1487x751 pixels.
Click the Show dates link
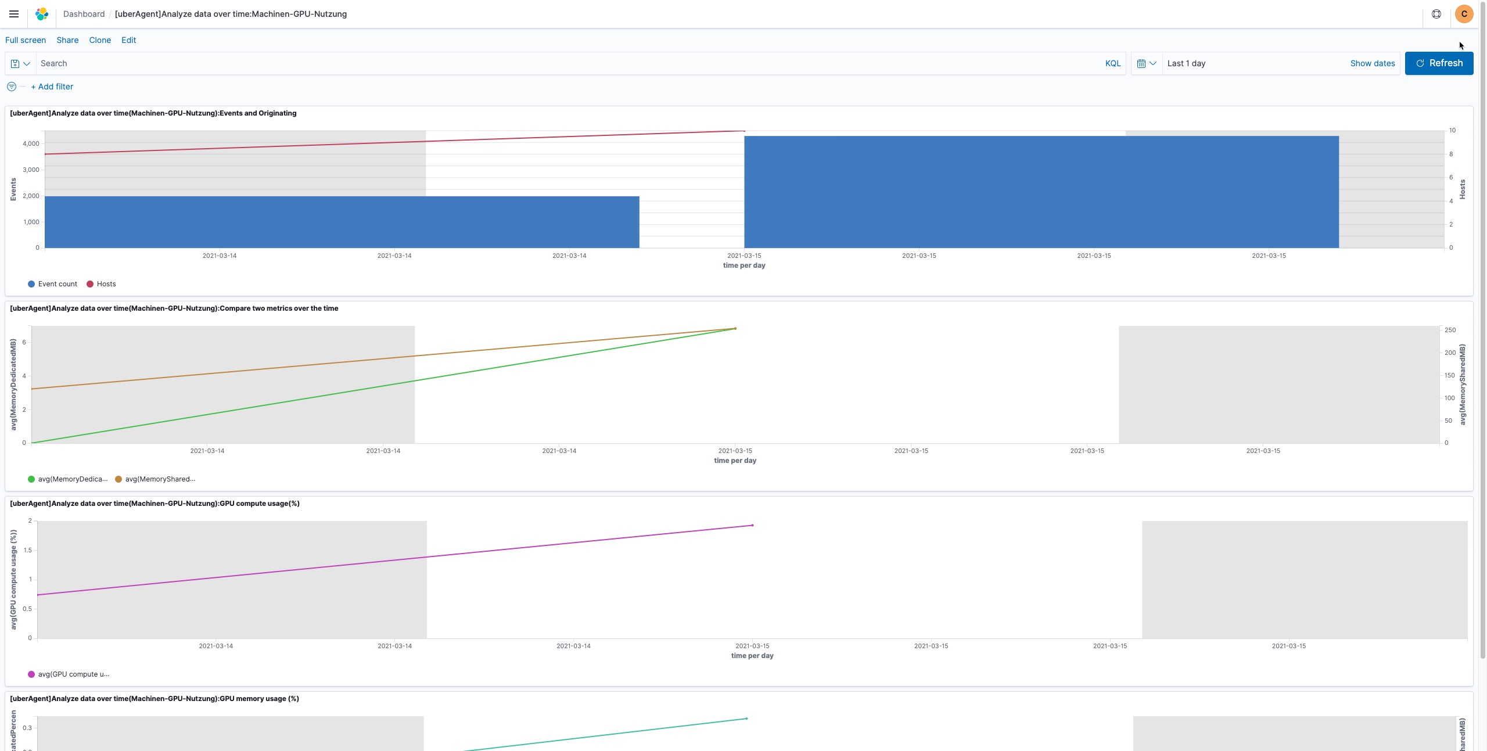pos(1372,63)
